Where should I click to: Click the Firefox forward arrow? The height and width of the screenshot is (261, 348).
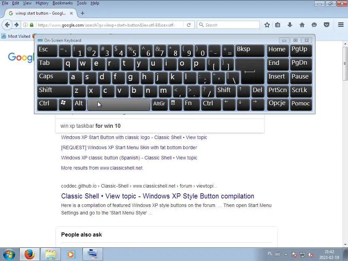pos(16,25)
